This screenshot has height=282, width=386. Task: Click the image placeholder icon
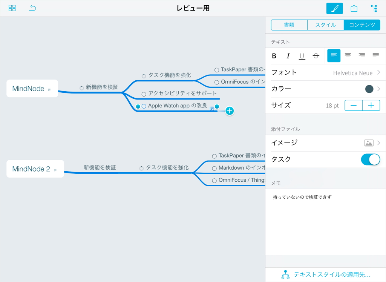pos(369,143)
